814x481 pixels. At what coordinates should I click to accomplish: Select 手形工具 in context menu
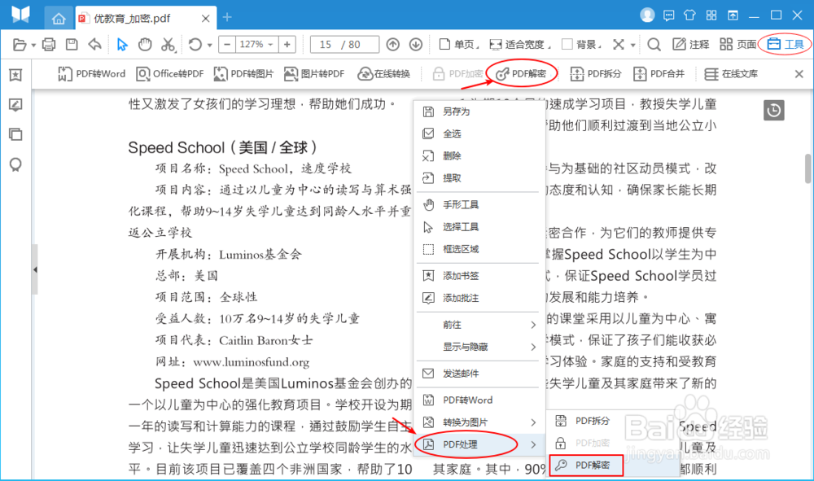(480, 205)
